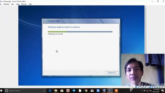Click the volume speaker tray icon
This screenshot has height=93, width=165.
(151, 91)
